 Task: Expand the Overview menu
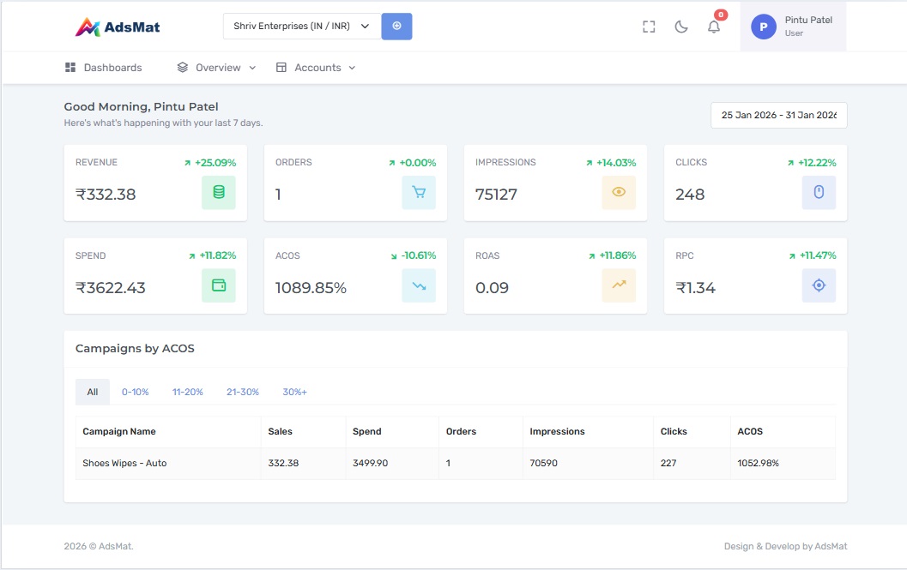click(215, 67)
